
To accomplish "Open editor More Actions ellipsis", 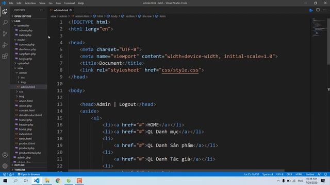I will coord(324,10).
